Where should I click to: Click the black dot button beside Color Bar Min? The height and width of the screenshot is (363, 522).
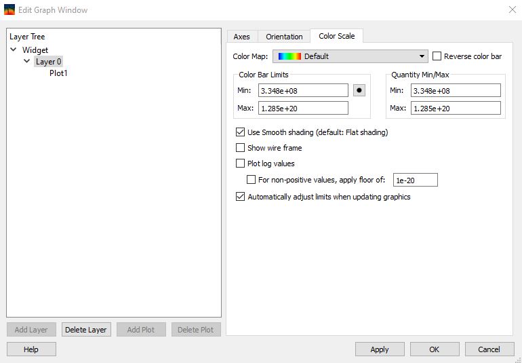360,90
